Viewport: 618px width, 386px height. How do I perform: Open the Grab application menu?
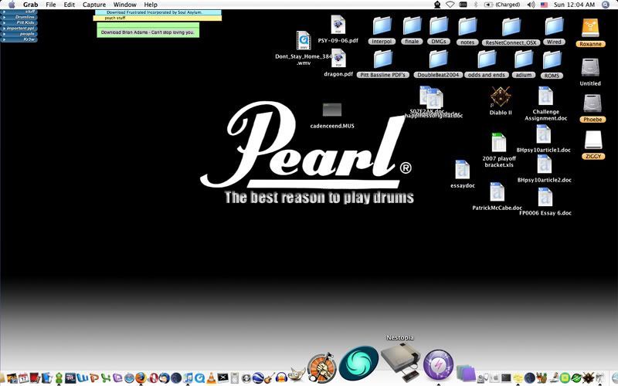click(x=30, y=5)
